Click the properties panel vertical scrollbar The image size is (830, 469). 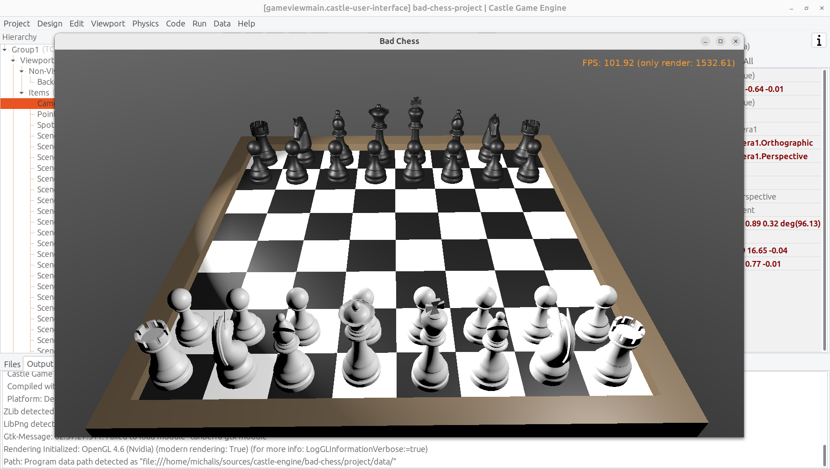click(825, 210)
